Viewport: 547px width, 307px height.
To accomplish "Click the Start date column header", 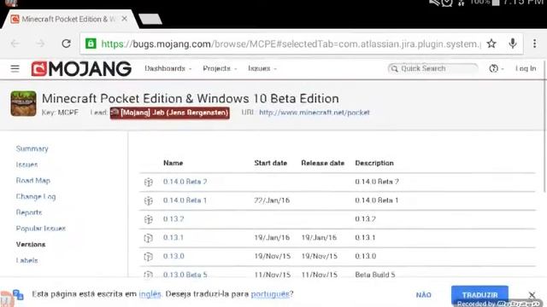I will 270,163.
